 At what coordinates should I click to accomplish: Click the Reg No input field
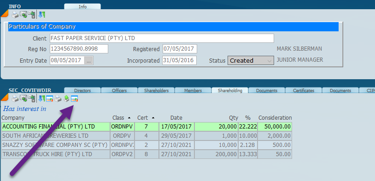coord(79,49)
